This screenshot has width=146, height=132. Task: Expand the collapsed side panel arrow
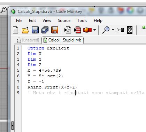click(13, 125)
